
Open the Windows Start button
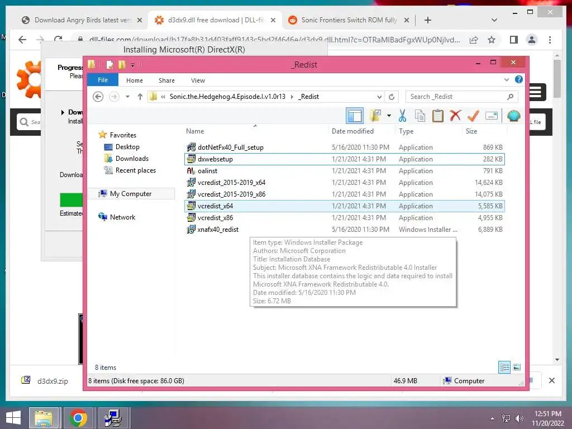(13, 418)
